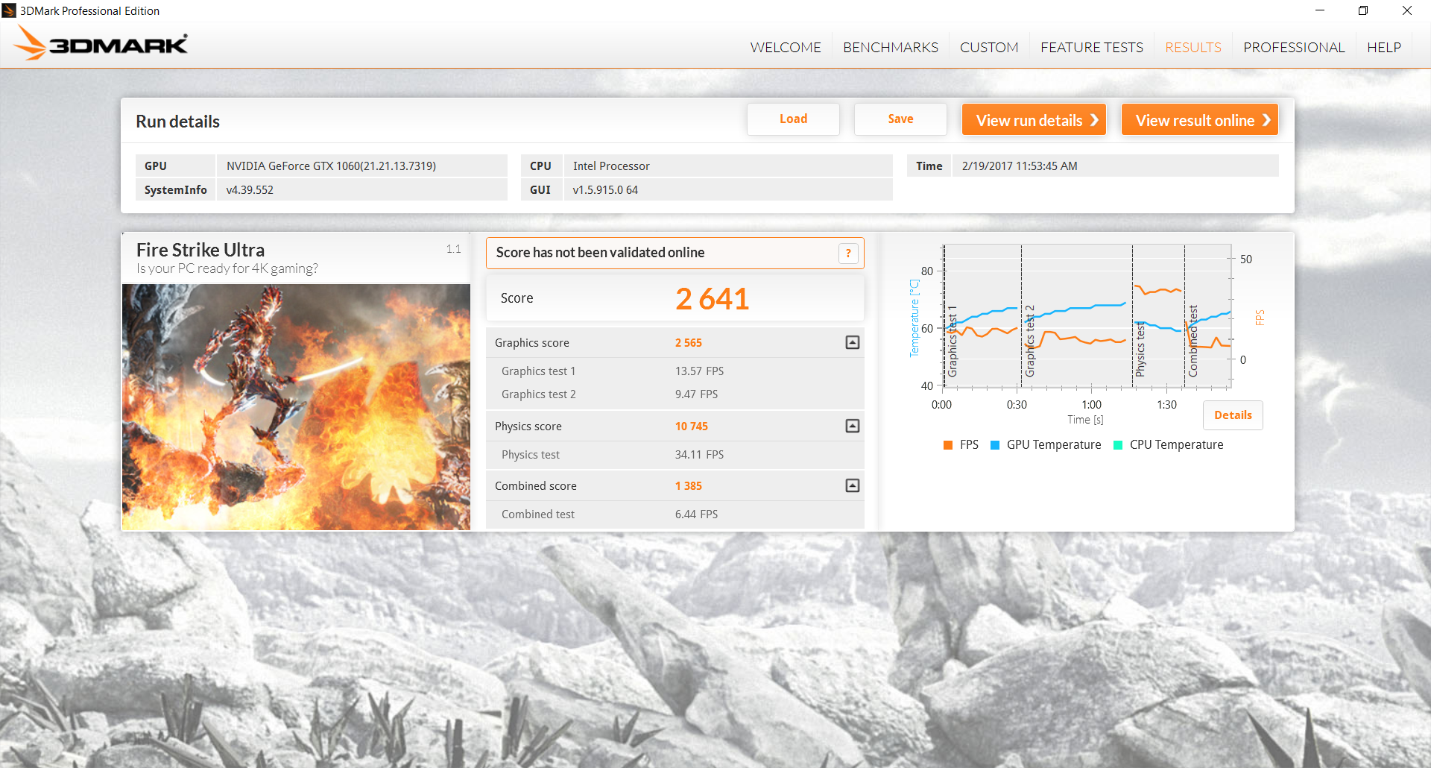
Task: Click View run details button
Action: 1034,119
